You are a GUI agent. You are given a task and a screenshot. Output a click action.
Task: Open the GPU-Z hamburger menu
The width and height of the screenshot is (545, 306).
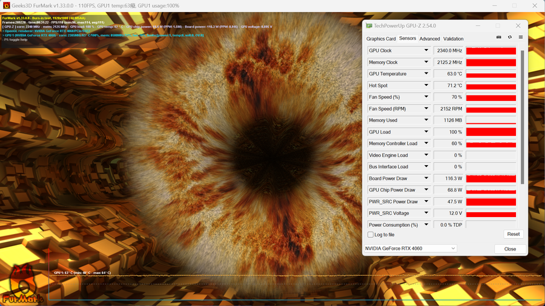click(x=521, y=37)
